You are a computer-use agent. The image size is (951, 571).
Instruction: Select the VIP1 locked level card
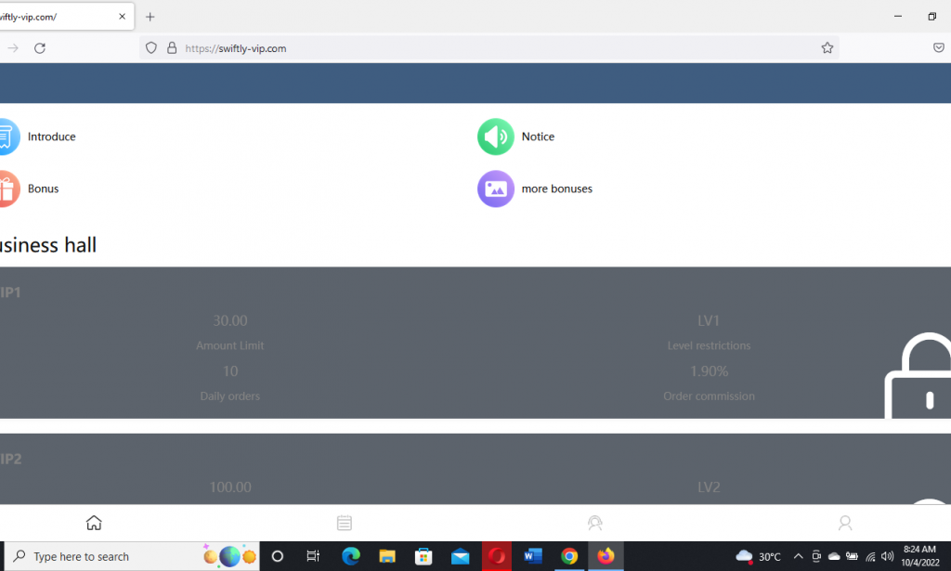[x=464, y=344]
